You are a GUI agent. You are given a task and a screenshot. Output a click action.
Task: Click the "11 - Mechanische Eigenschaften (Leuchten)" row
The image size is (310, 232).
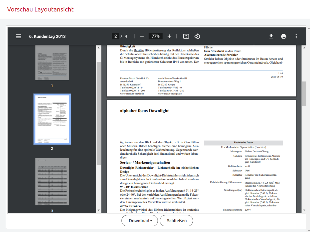click(243, 147)
